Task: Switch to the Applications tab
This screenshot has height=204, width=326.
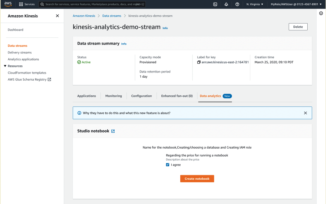Action: tap(87, 96)
